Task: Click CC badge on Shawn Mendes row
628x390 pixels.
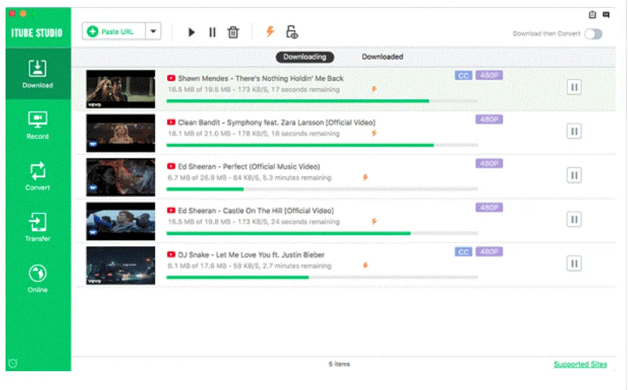Action: pos(463,75)
